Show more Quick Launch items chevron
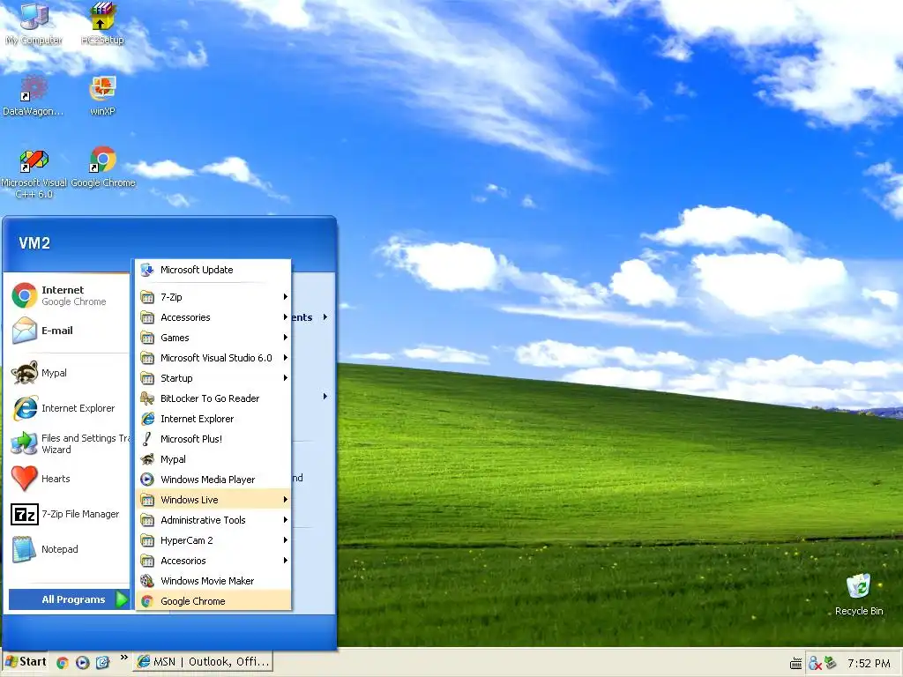This screenshot has width=903, height=677. click(123, 658)
